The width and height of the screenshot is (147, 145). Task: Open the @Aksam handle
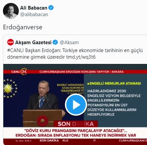tap(69, 43)
